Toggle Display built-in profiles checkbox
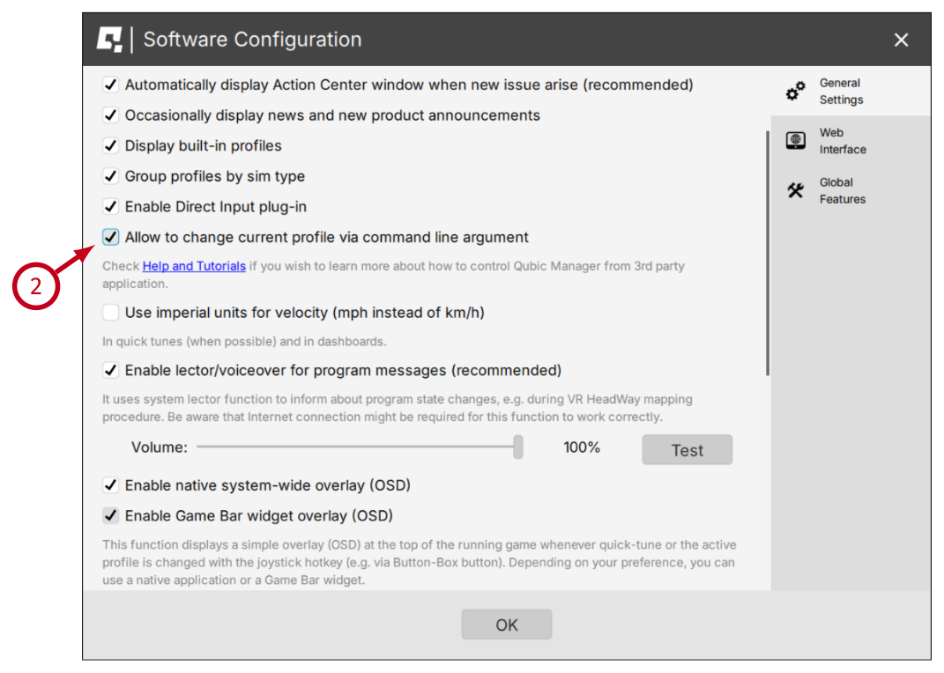 click(111, 146)
